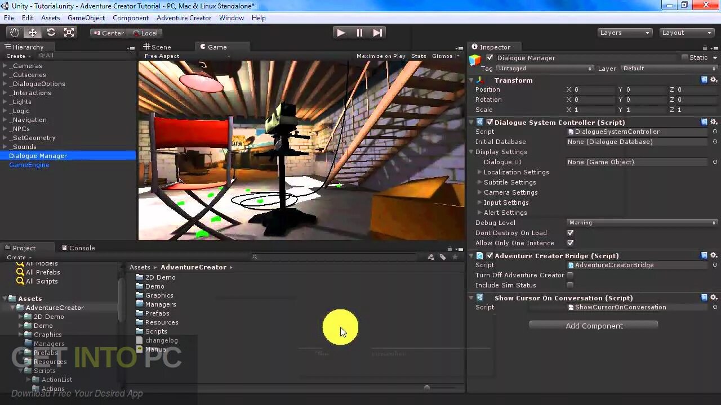The height and width of the screenshot is (405, 721).
Task: Open the Transform component's gear menu
Action: 714,80
